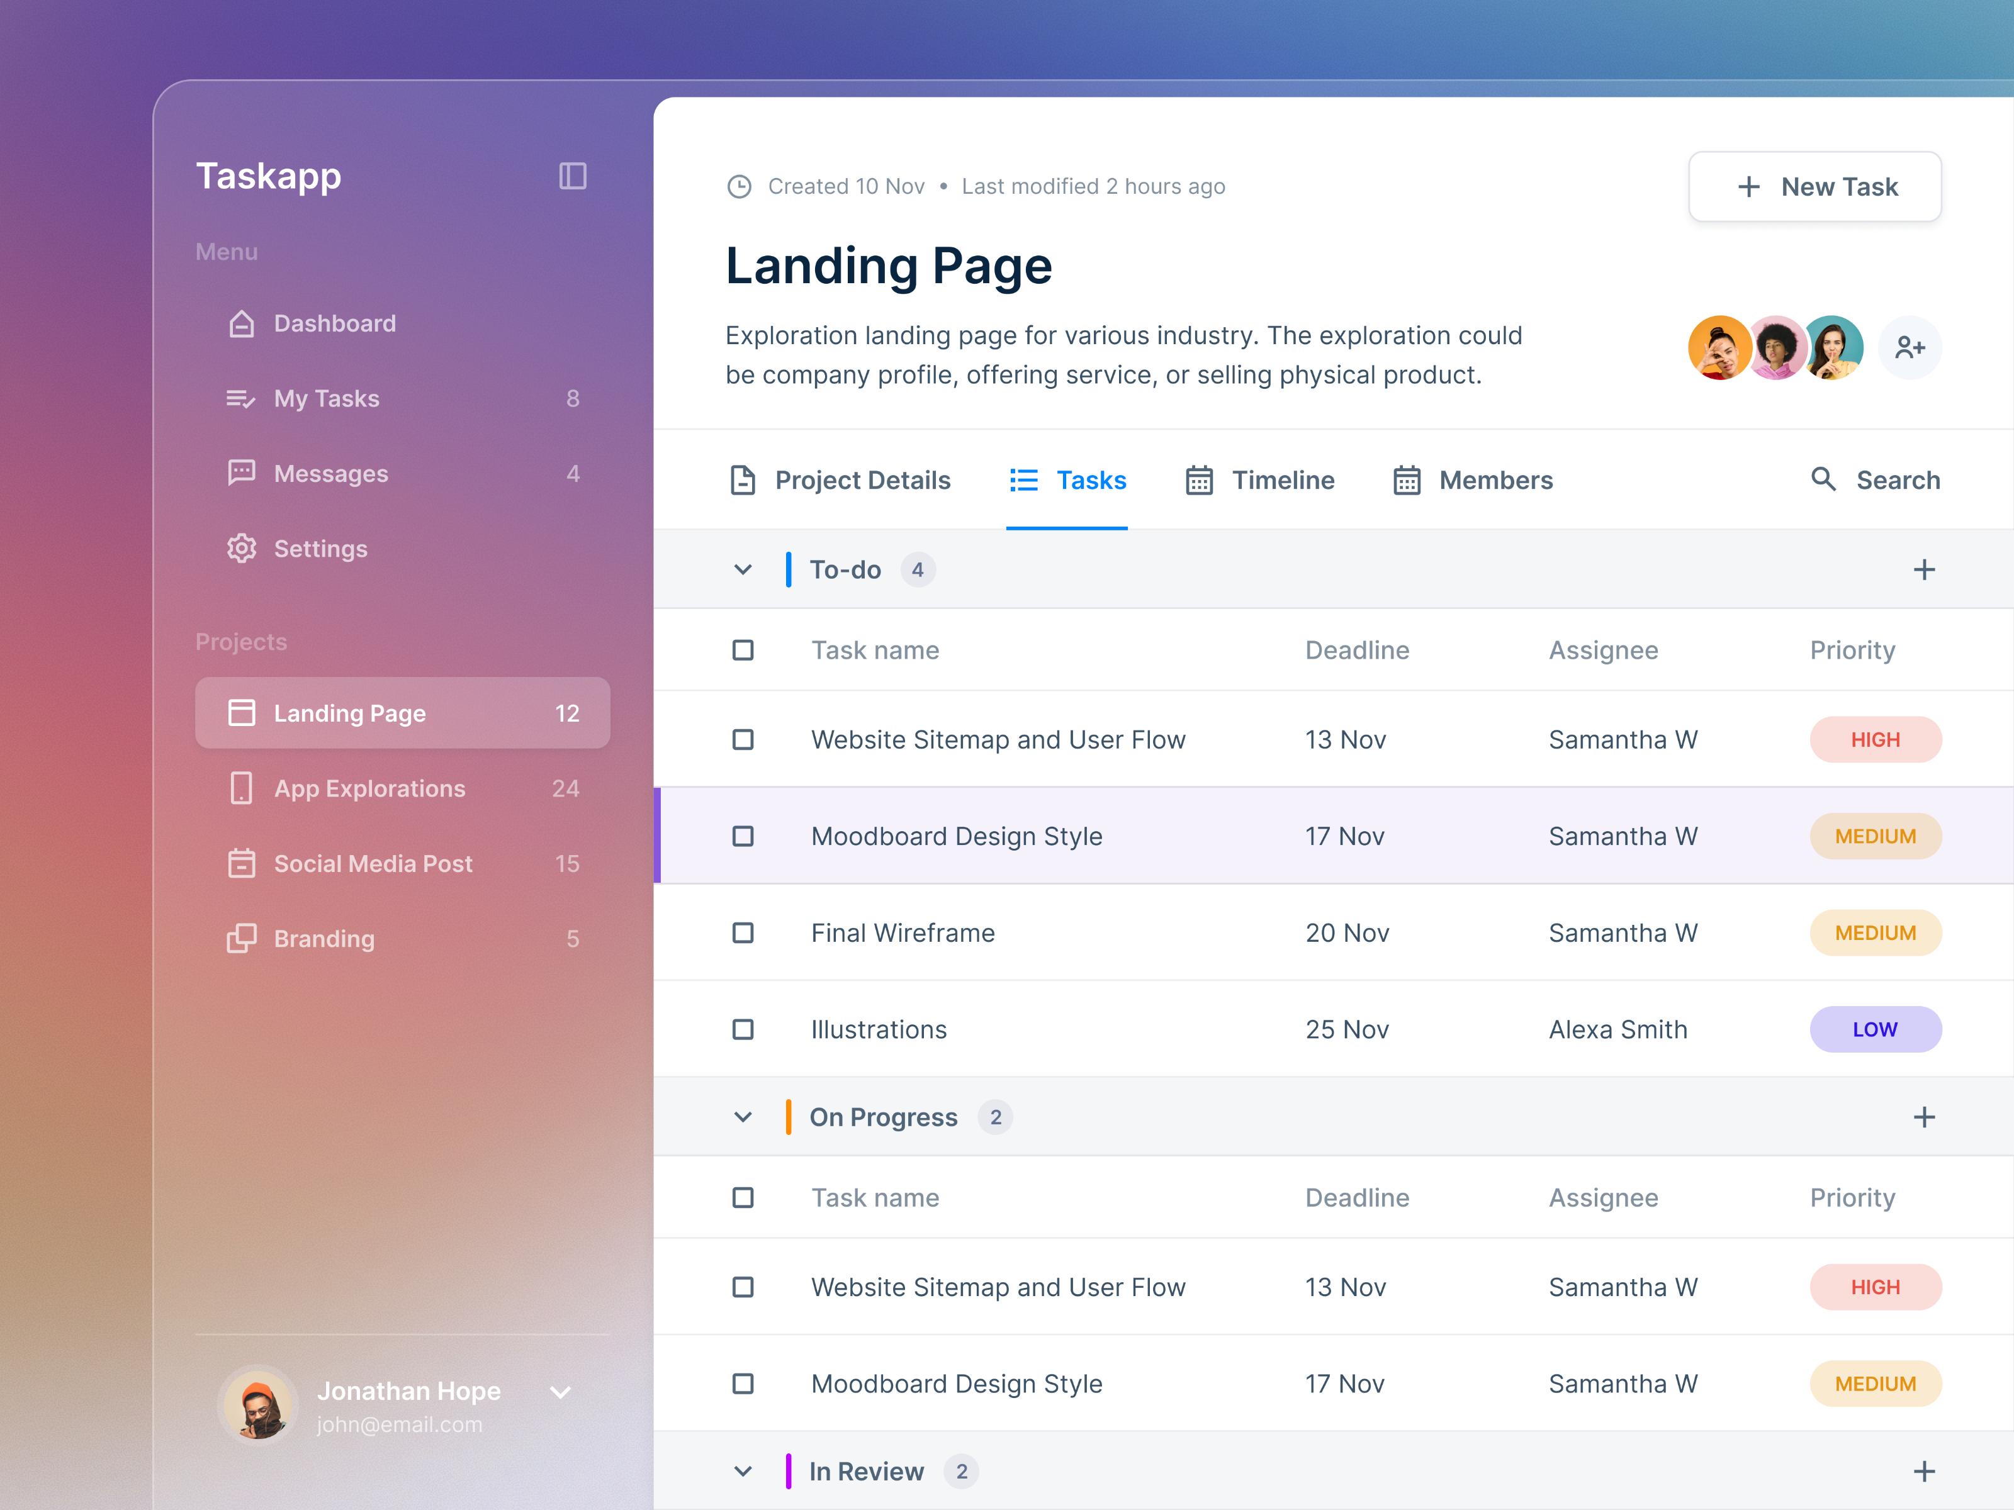The image size is (2014, 1510).
Task: Check Moodboard Design Style task in To-do
Action: tap(743, 836)
